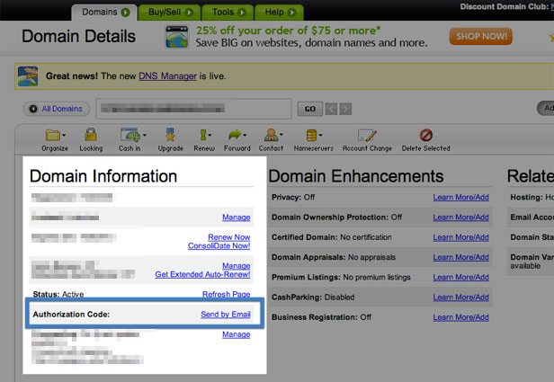Screen dimensions: 554x382
Task: Click the Delete Selected icon
Action: [x=425, y=136]
